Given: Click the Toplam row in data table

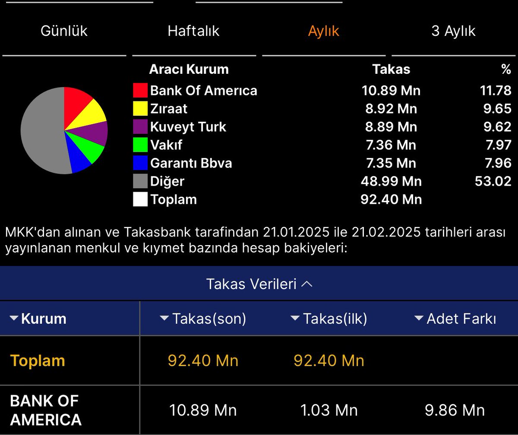Looking at the screenshot, I should (259, 360).
